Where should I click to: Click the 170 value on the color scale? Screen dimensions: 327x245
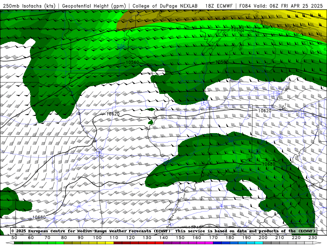(213, 238)
